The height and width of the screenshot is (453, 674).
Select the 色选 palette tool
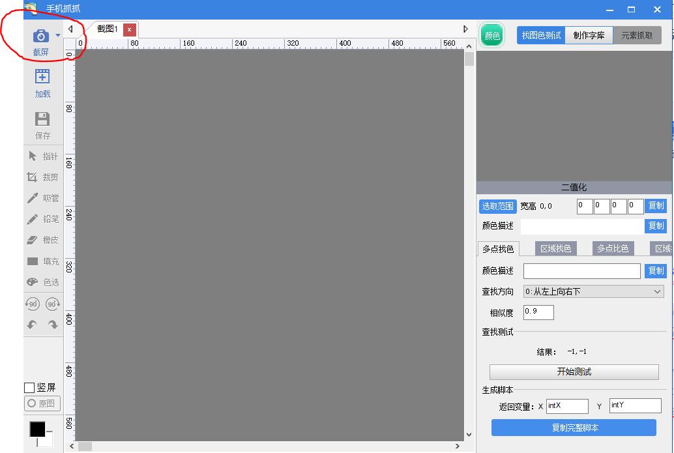[42, 282]
